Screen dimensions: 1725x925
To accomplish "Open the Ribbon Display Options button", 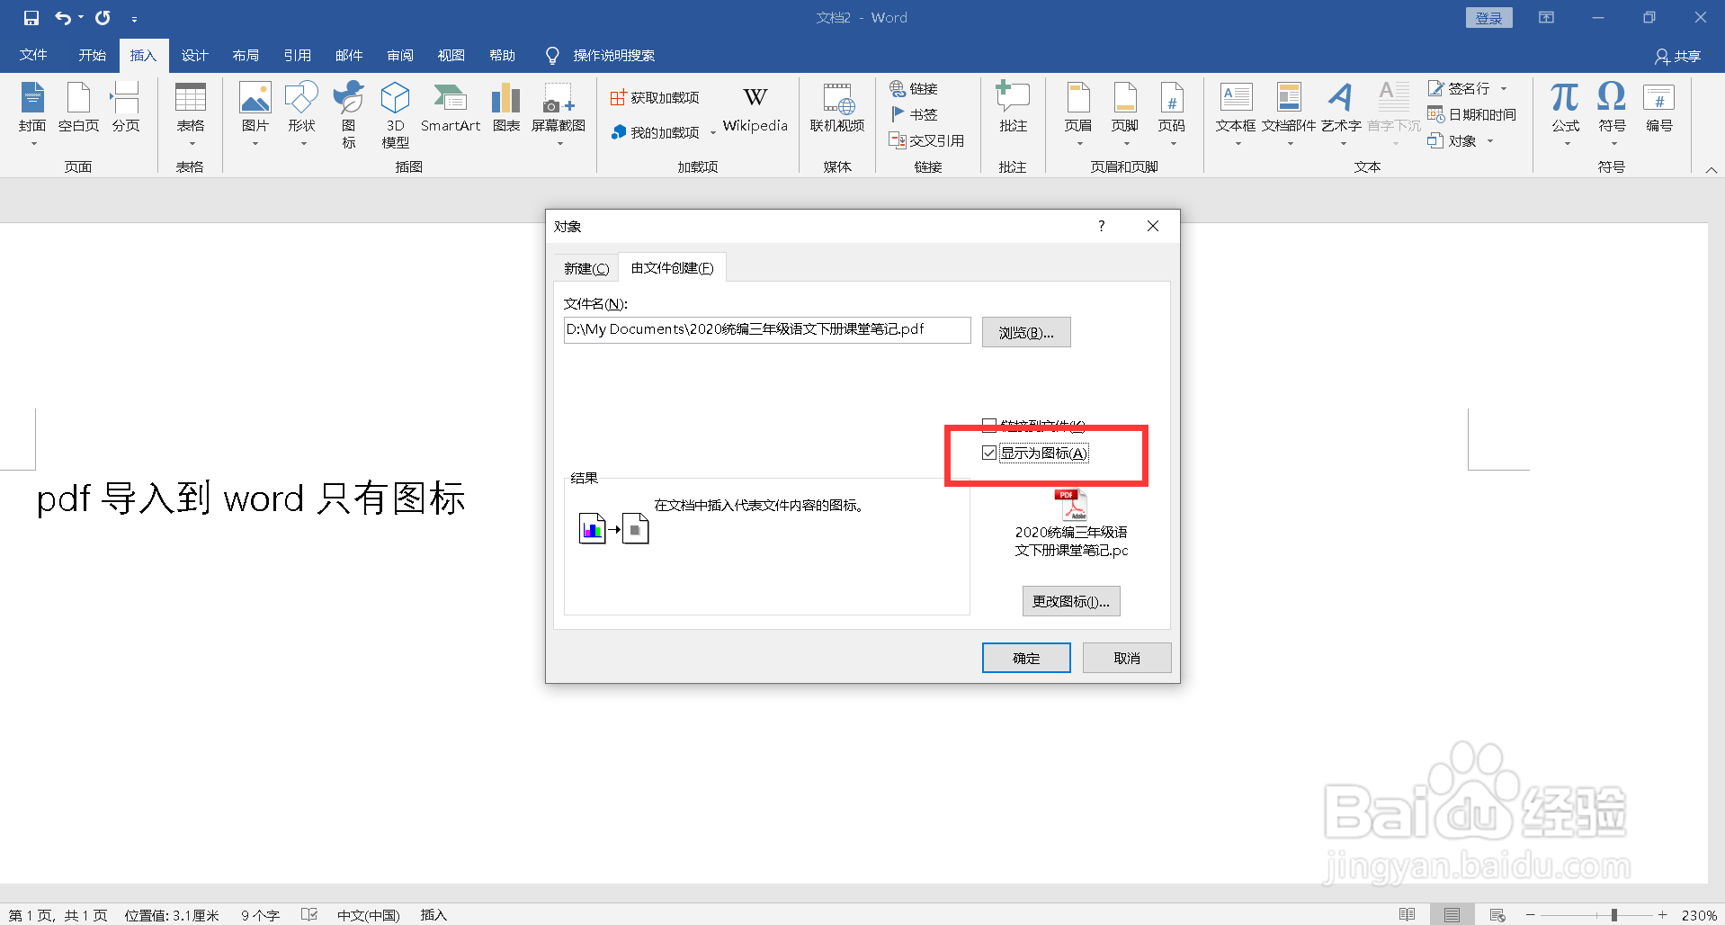I will [x=1547, y=18].
